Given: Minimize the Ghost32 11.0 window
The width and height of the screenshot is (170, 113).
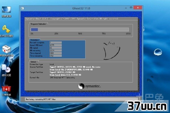Looking at the screenshot, I should coord(126,8).
